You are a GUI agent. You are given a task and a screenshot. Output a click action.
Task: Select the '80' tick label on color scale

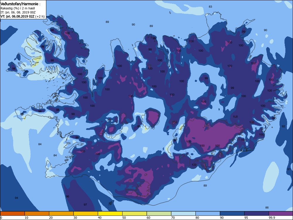click(197, 218)
